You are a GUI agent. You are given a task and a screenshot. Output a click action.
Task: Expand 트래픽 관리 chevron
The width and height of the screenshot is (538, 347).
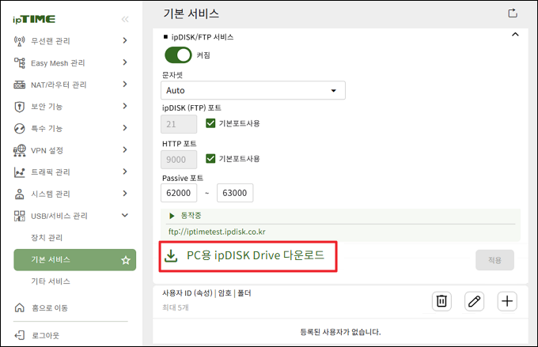pos(125,172)
